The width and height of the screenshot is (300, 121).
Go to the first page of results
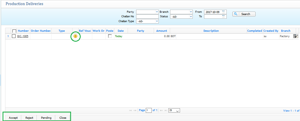tap(130, 110)
